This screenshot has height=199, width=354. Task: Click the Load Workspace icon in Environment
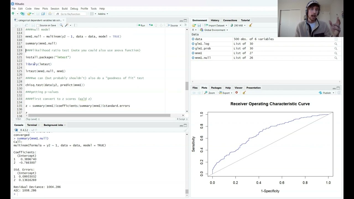(194, 25)
